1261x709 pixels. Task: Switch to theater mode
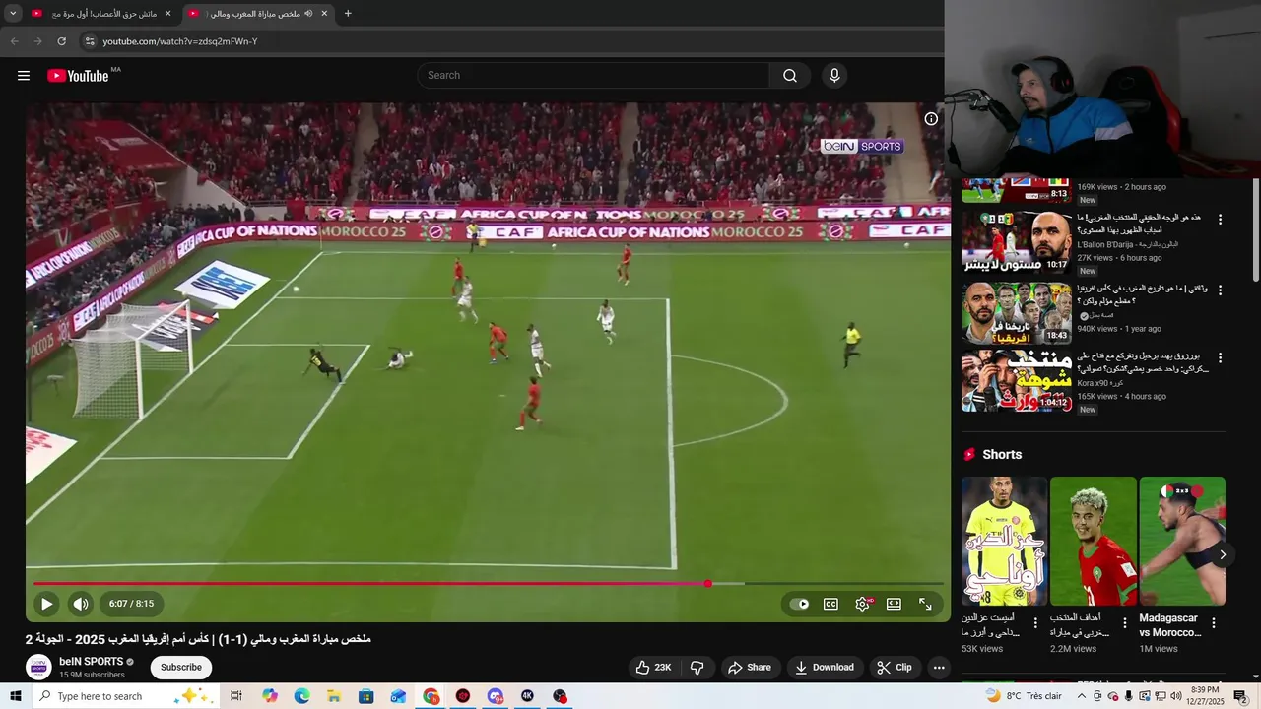point(894,604)
